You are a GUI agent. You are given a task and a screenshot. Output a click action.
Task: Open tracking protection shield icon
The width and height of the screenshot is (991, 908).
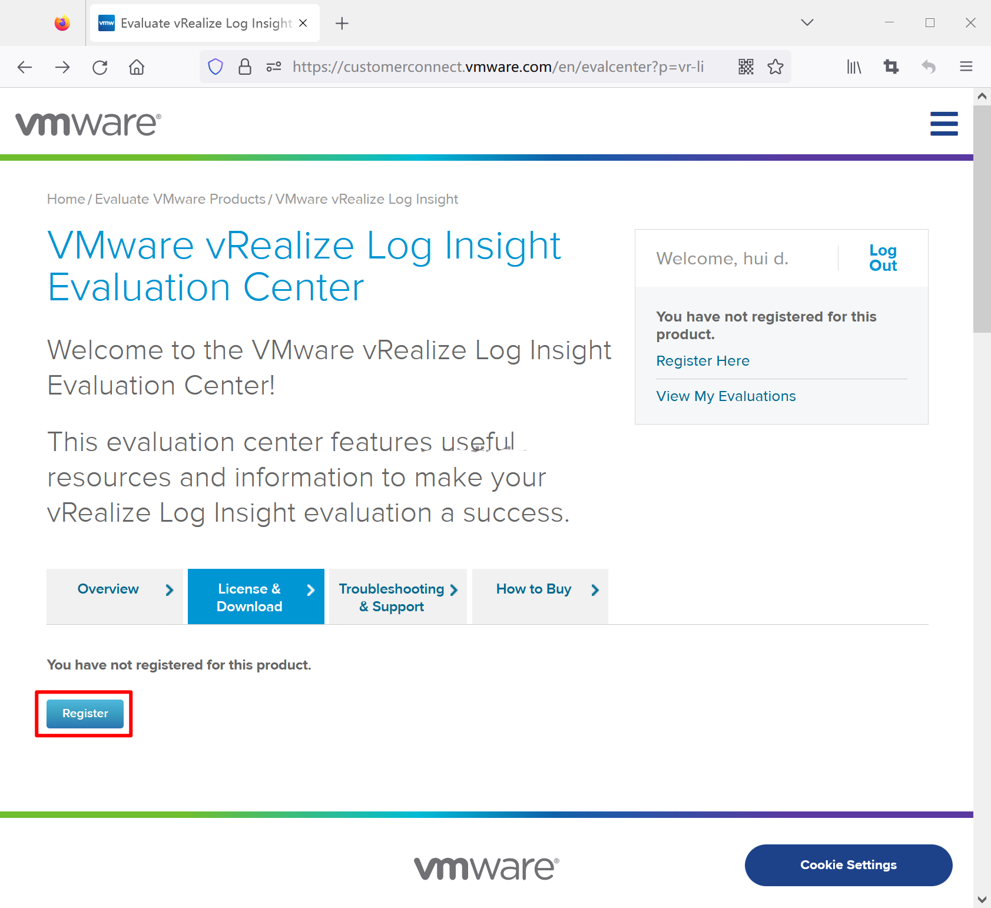pyautogui.click(x=216, y=67)
